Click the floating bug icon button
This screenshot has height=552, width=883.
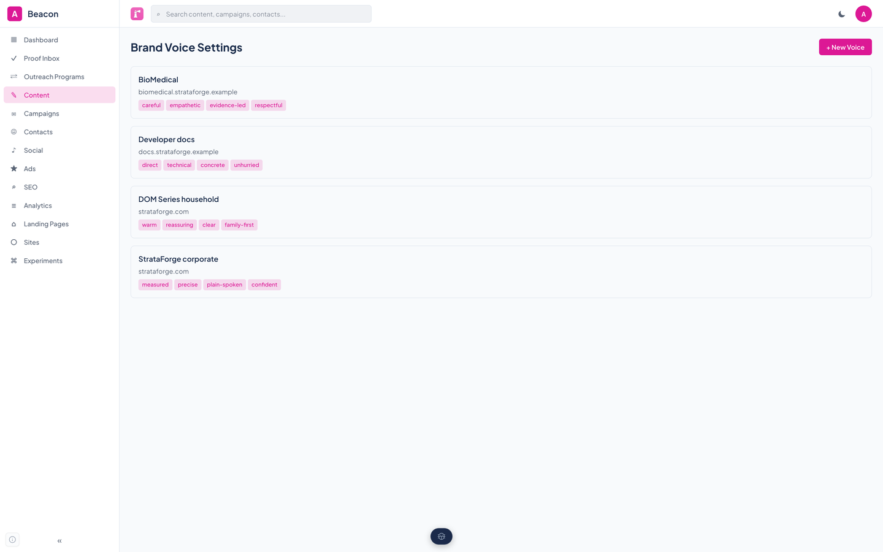point(442,536)
